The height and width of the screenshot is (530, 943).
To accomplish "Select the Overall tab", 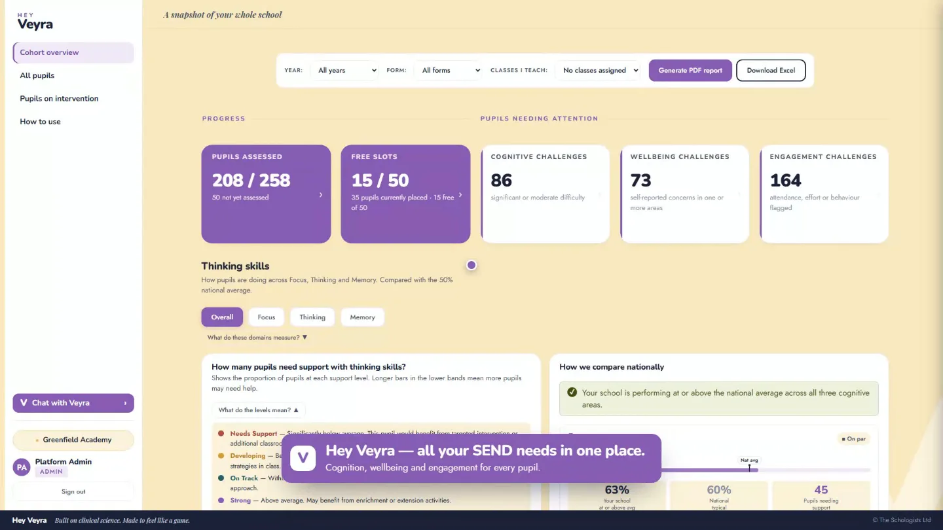I will (222, 317).
